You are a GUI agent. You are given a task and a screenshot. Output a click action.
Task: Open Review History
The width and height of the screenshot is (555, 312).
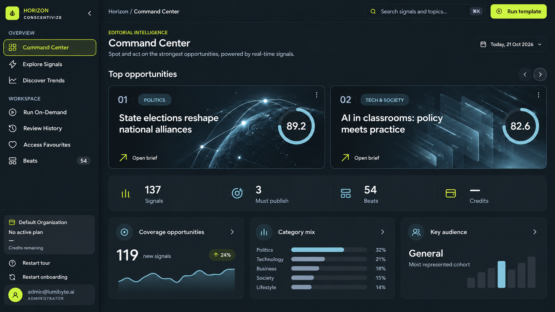coord(50,128)
